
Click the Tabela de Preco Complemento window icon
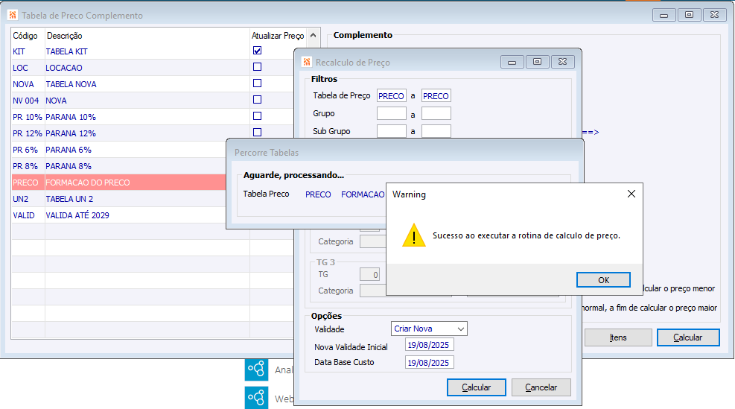(13, 15)
